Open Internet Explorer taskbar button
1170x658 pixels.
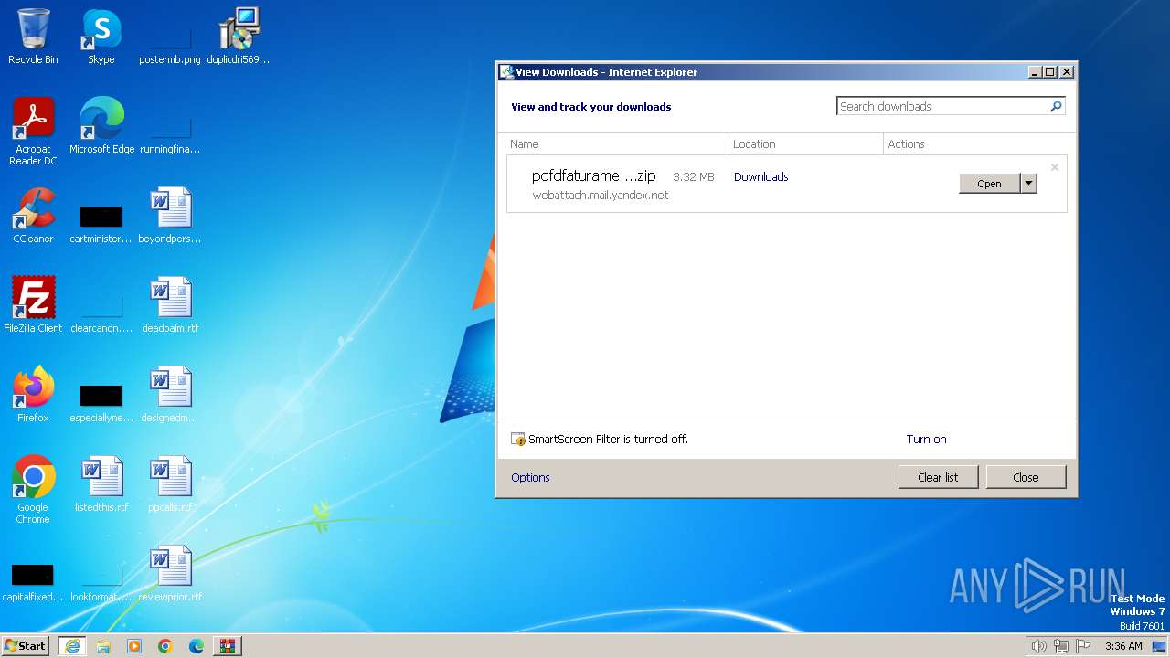(72, 646)
